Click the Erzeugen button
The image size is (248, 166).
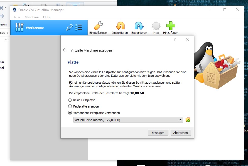coord(158,133)
